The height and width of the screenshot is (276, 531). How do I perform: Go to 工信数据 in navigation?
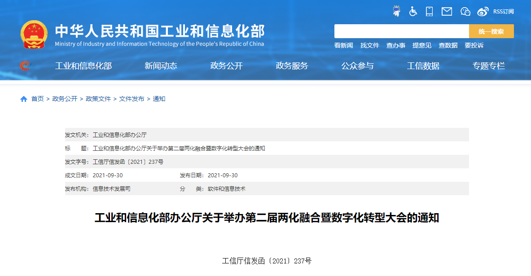point(423,66)
